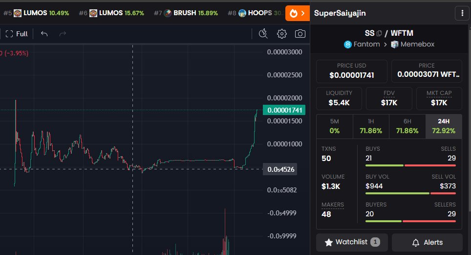The height and width of the screenshot is (255, 471).
Task: Open Alerts for this pair
Action: point(427,242)
